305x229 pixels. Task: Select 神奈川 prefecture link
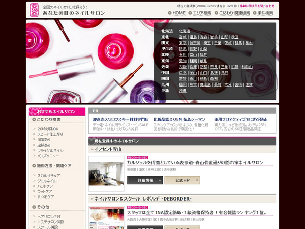pyautogui.click(x=195, y=43)
